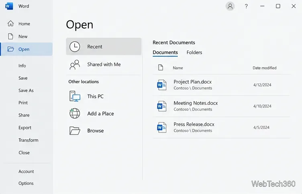Choose Close in the sidebar menu

24,153
